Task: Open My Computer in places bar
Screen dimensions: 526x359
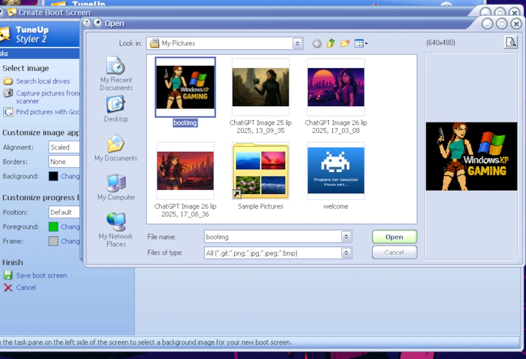Action: coord(116,187)
